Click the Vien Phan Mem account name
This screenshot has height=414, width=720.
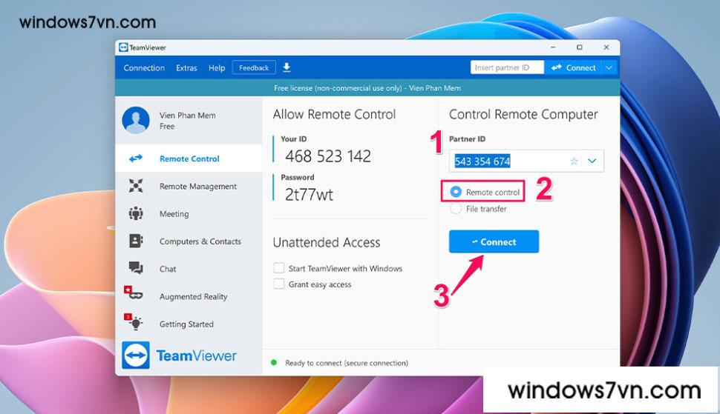187,115
